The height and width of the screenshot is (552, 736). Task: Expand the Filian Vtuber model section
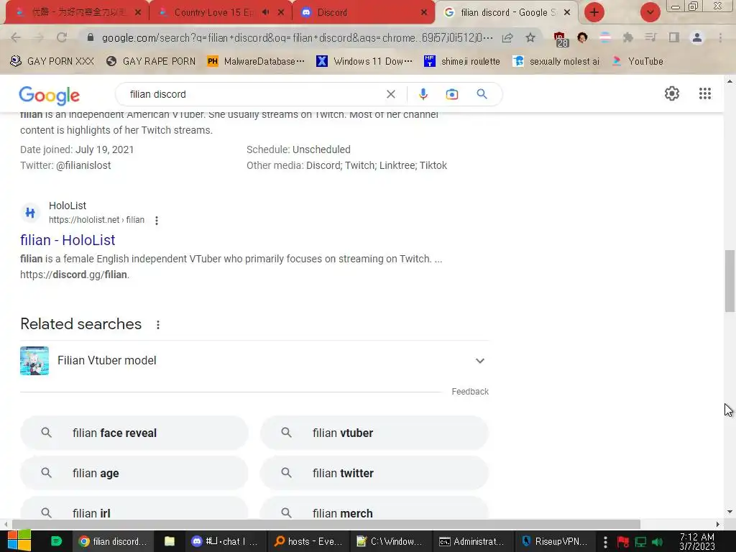(x=479, y=361)
